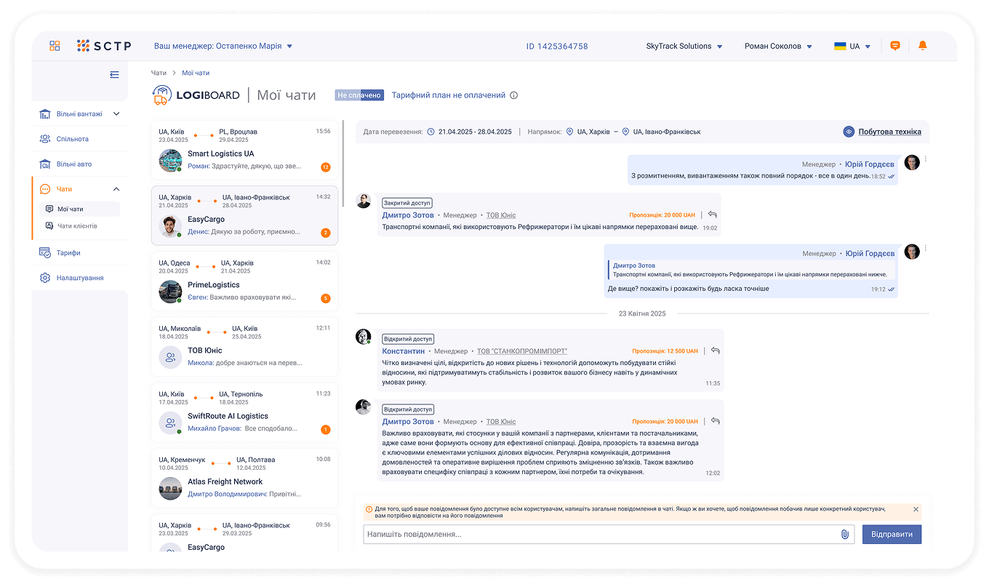Go to Тарифи in the sidebar
Screen dimensions: 989x584
[68, 253]
